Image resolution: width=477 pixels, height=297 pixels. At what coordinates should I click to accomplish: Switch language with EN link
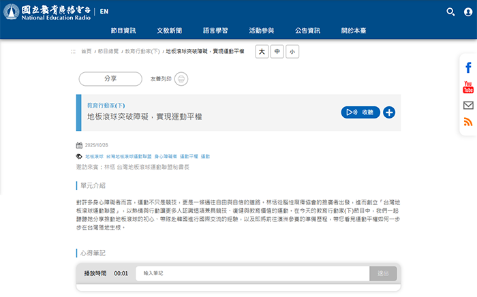click(104, 12)
